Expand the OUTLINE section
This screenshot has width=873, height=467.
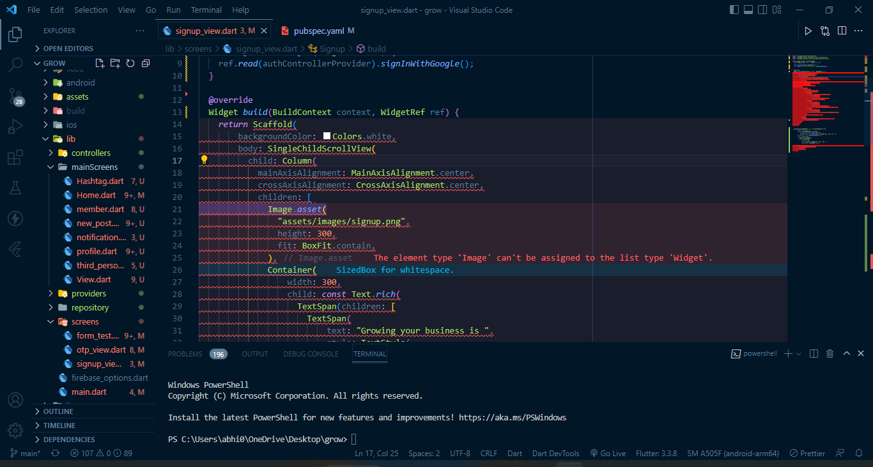[x=93, y=411]
